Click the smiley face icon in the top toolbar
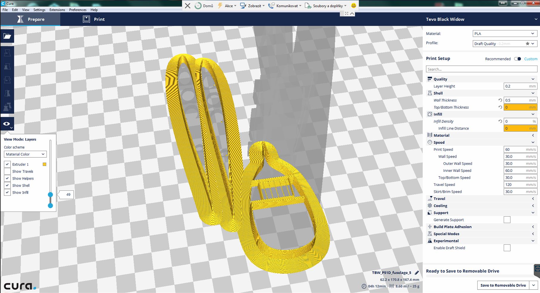The width and height of the screenshot is (540, 293). [x=354, y=6]
